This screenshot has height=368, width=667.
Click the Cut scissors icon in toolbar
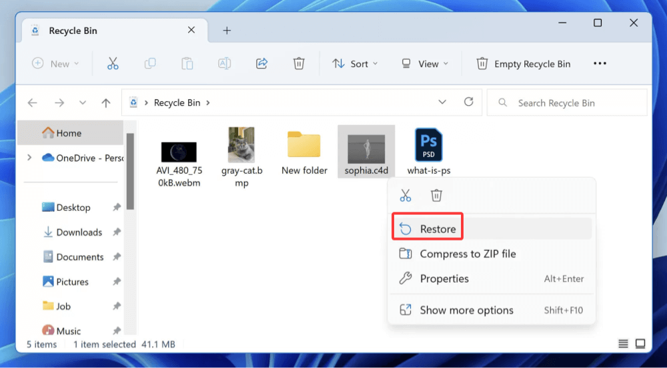coord(113,64)
